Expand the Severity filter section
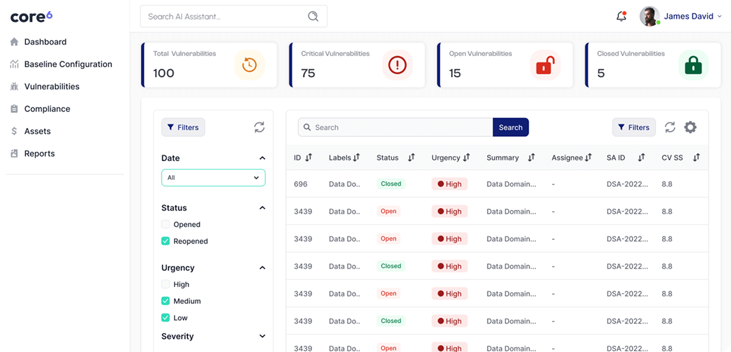This screenshot has height=352, width=731. (262, 337)
